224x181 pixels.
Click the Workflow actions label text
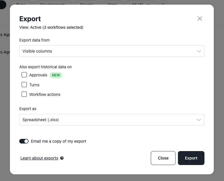45,94
